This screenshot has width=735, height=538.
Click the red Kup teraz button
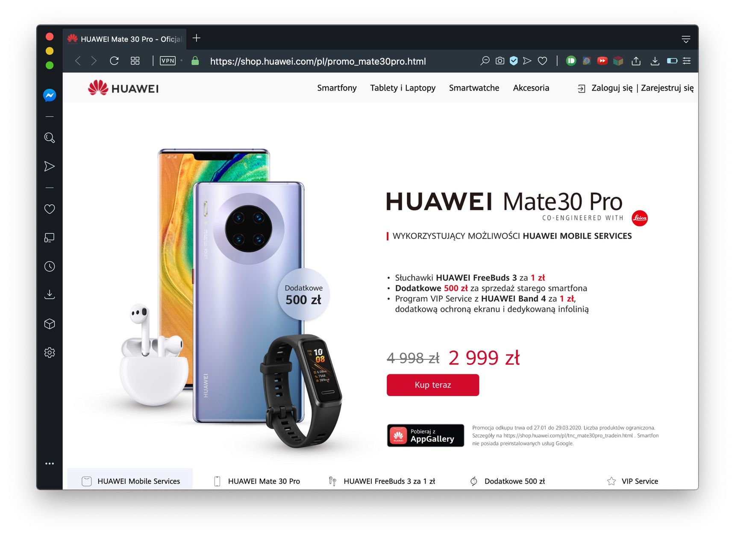pyautogui.click(x=433, y=385)
